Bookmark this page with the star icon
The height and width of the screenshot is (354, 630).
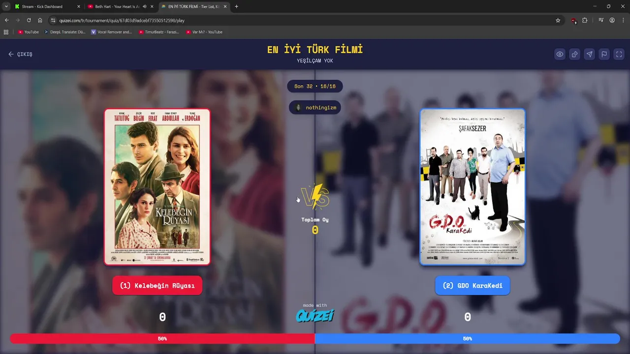click(558, 20)
